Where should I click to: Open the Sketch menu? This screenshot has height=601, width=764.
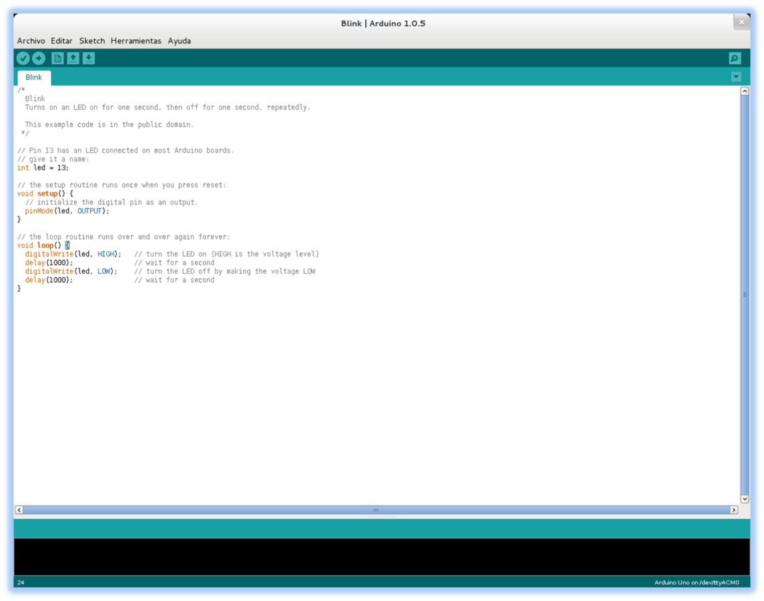point(92,41)
